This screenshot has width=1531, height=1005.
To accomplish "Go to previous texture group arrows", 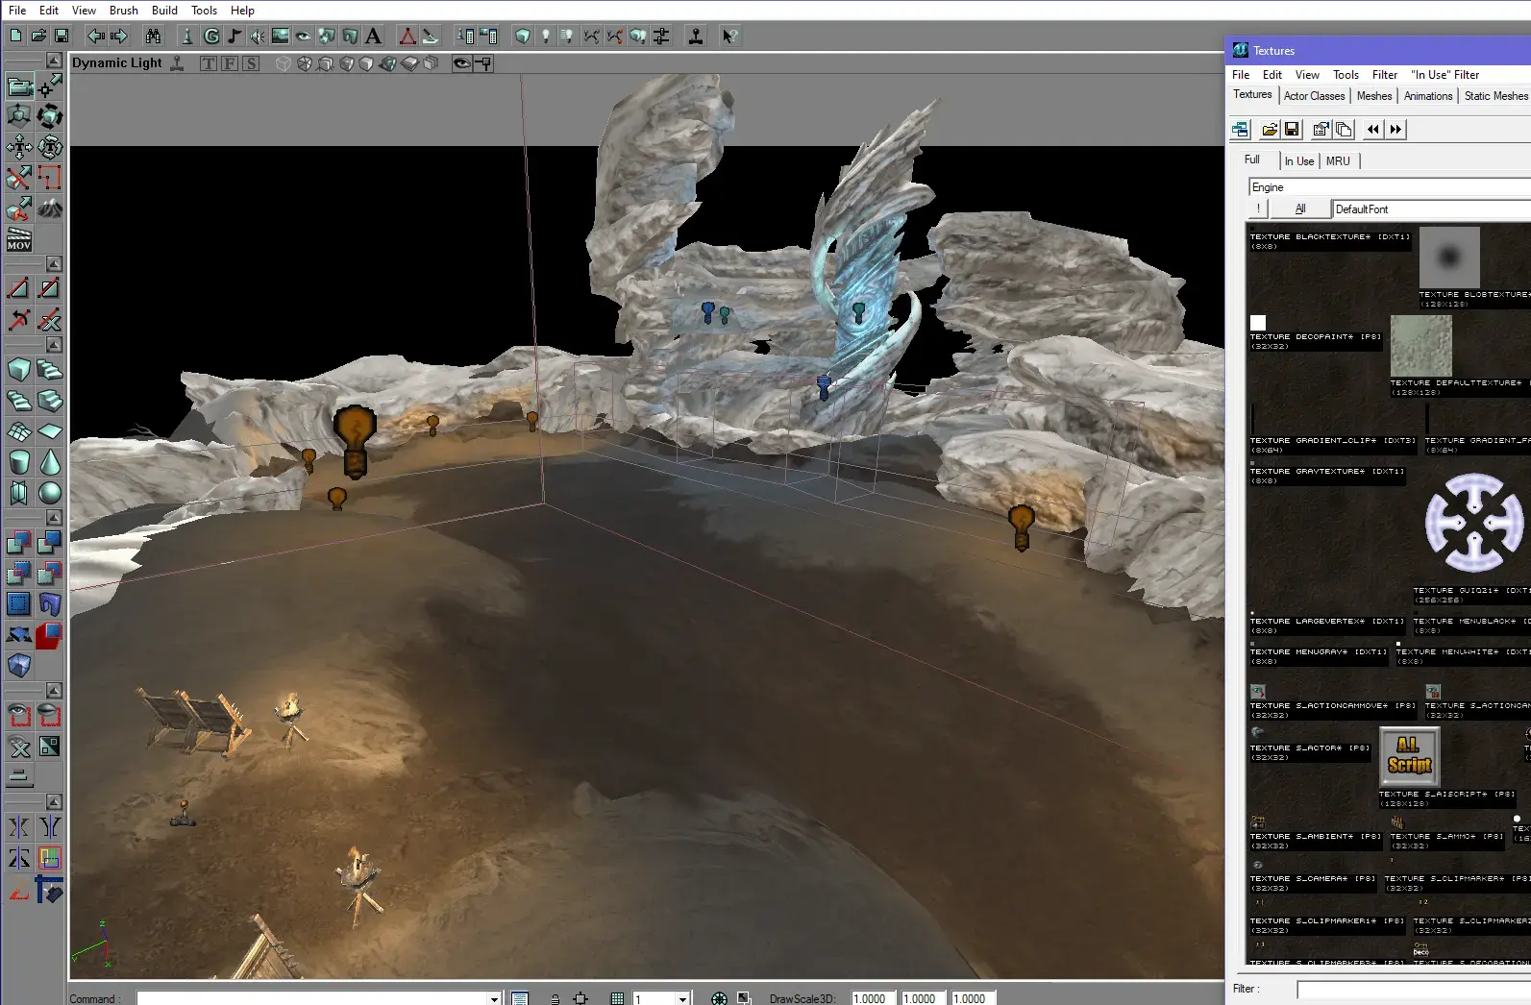I will coord(1373,130).
